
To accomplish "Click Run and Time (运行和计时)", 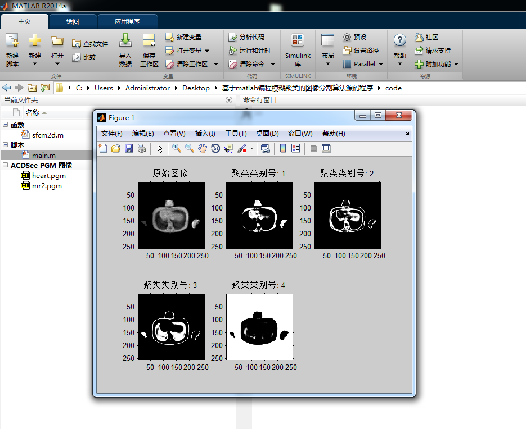I will tap(249, 51).
